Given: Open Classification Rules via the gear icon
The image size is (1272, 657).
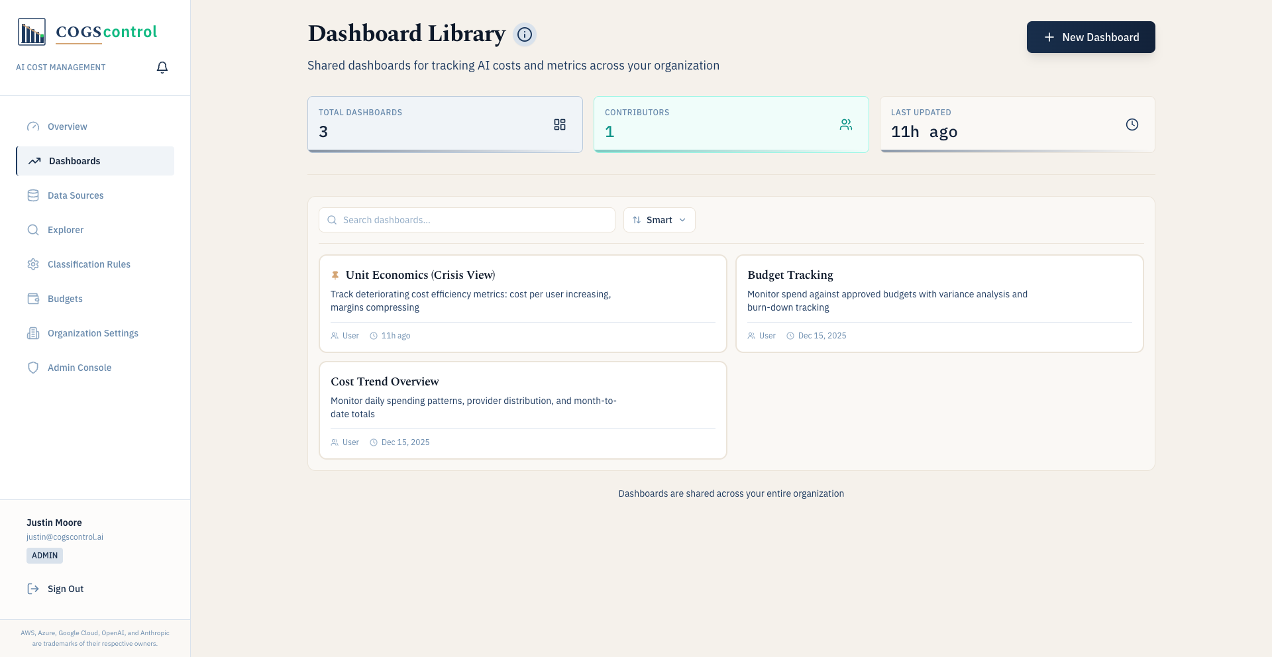Looking at the screenshot, I should pyautogui.click(x=34, y=264).
